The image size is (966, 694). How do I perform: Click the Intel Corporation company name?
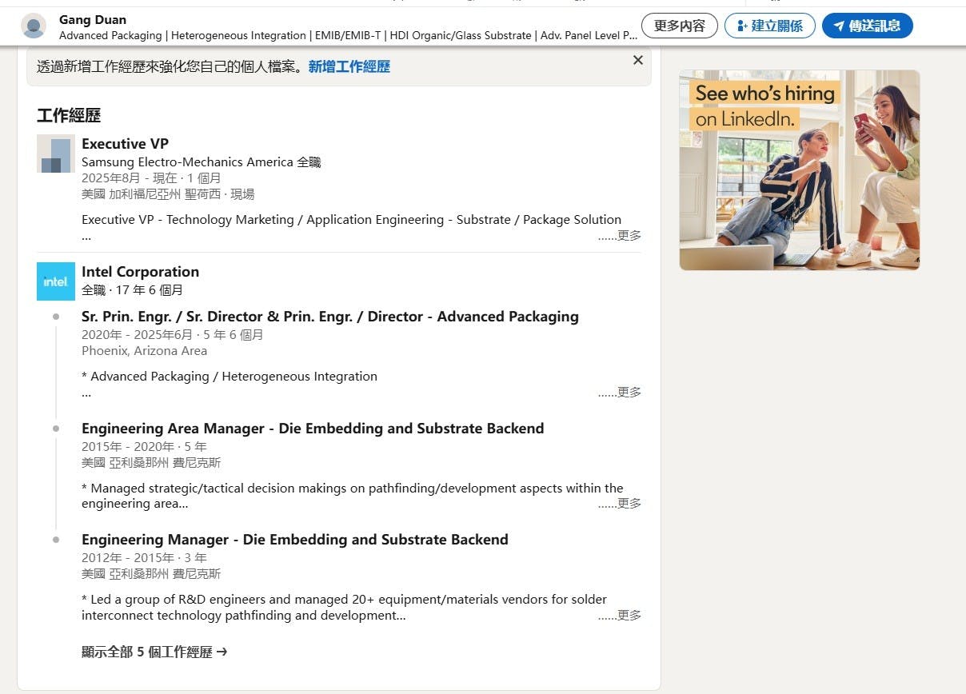[x=140, y=272]
